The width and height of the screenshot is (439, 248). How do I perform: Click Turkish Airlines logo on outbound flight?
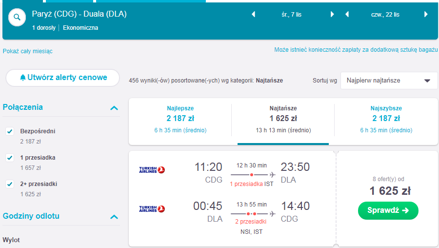tap(152, 170)
